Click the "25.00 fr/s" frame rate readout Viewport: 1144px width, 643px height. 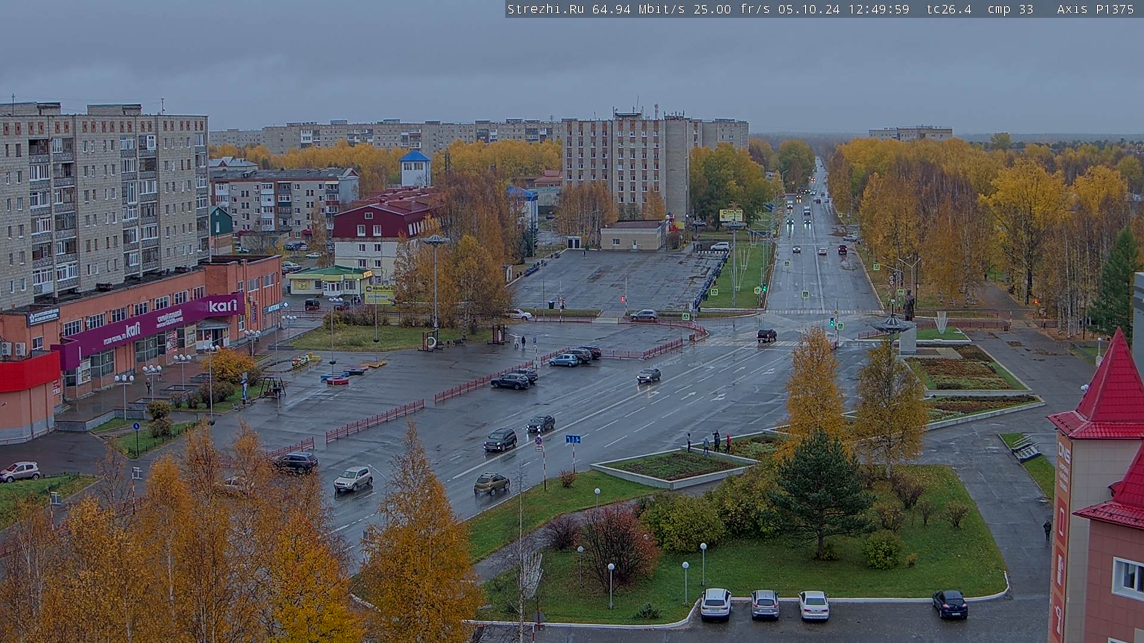[x=732, y=9]
